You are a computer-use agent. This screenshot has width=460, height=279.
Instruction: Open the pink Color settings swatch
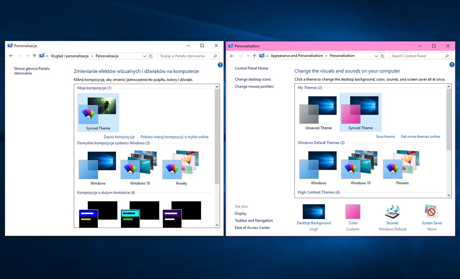(353, 211)
